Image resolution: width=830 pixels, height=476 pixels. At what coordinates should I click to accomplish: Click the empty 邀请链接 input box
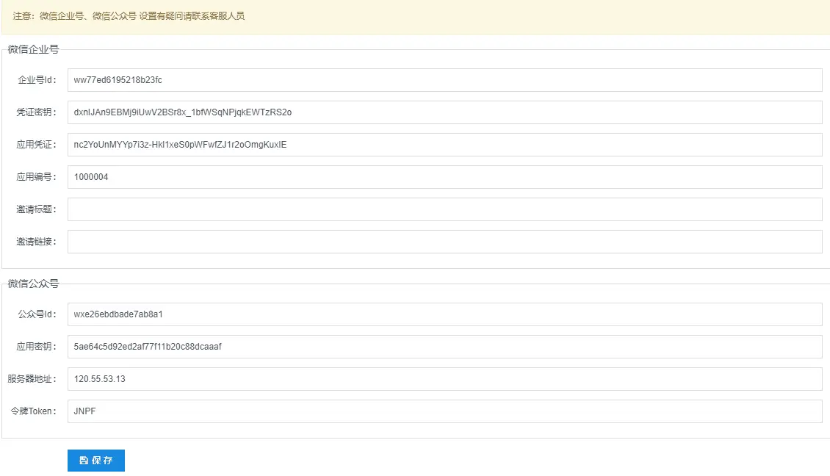pos(444,242)
